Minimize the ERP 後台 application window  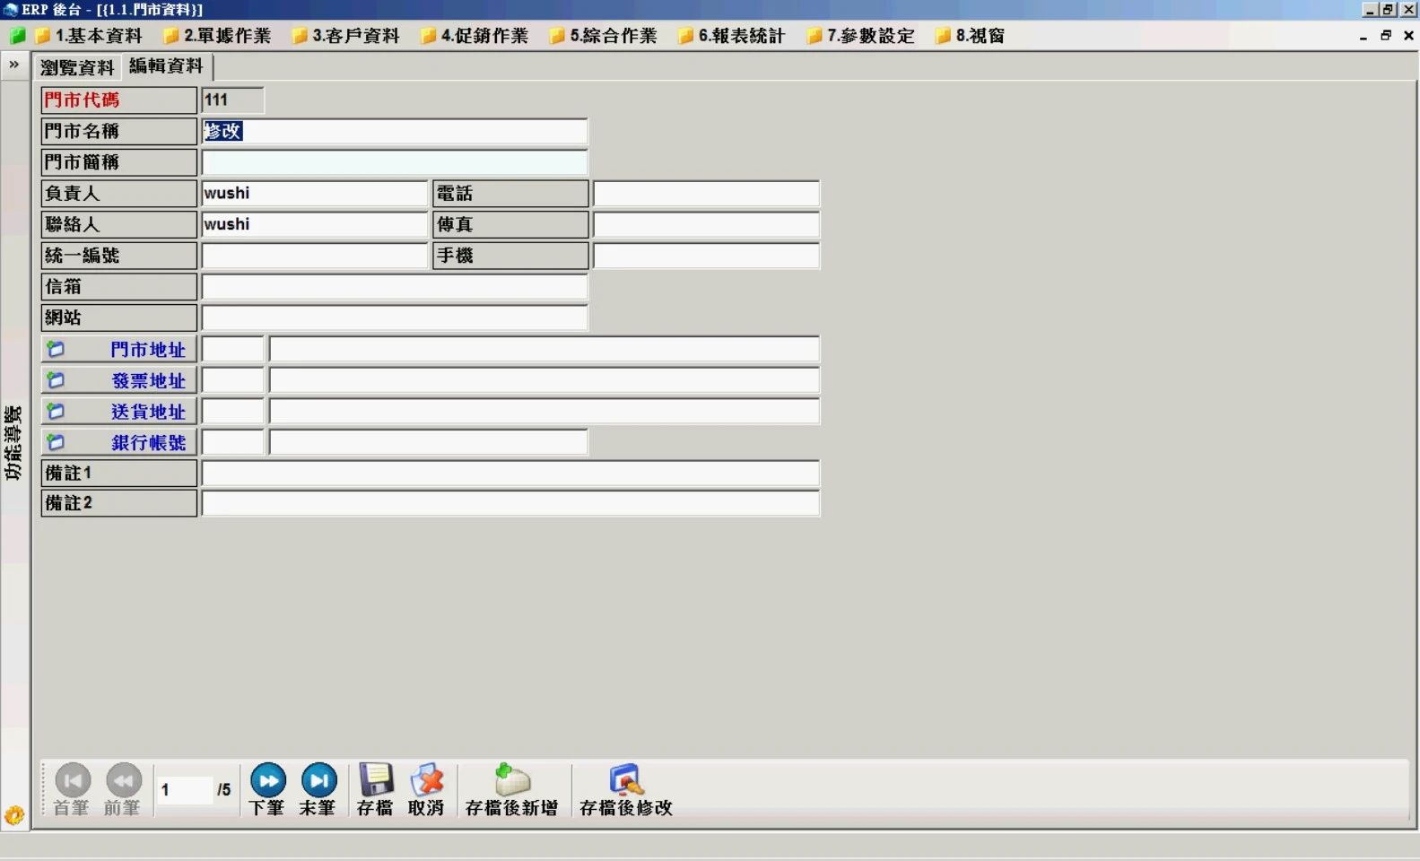tap(1370, 10)
